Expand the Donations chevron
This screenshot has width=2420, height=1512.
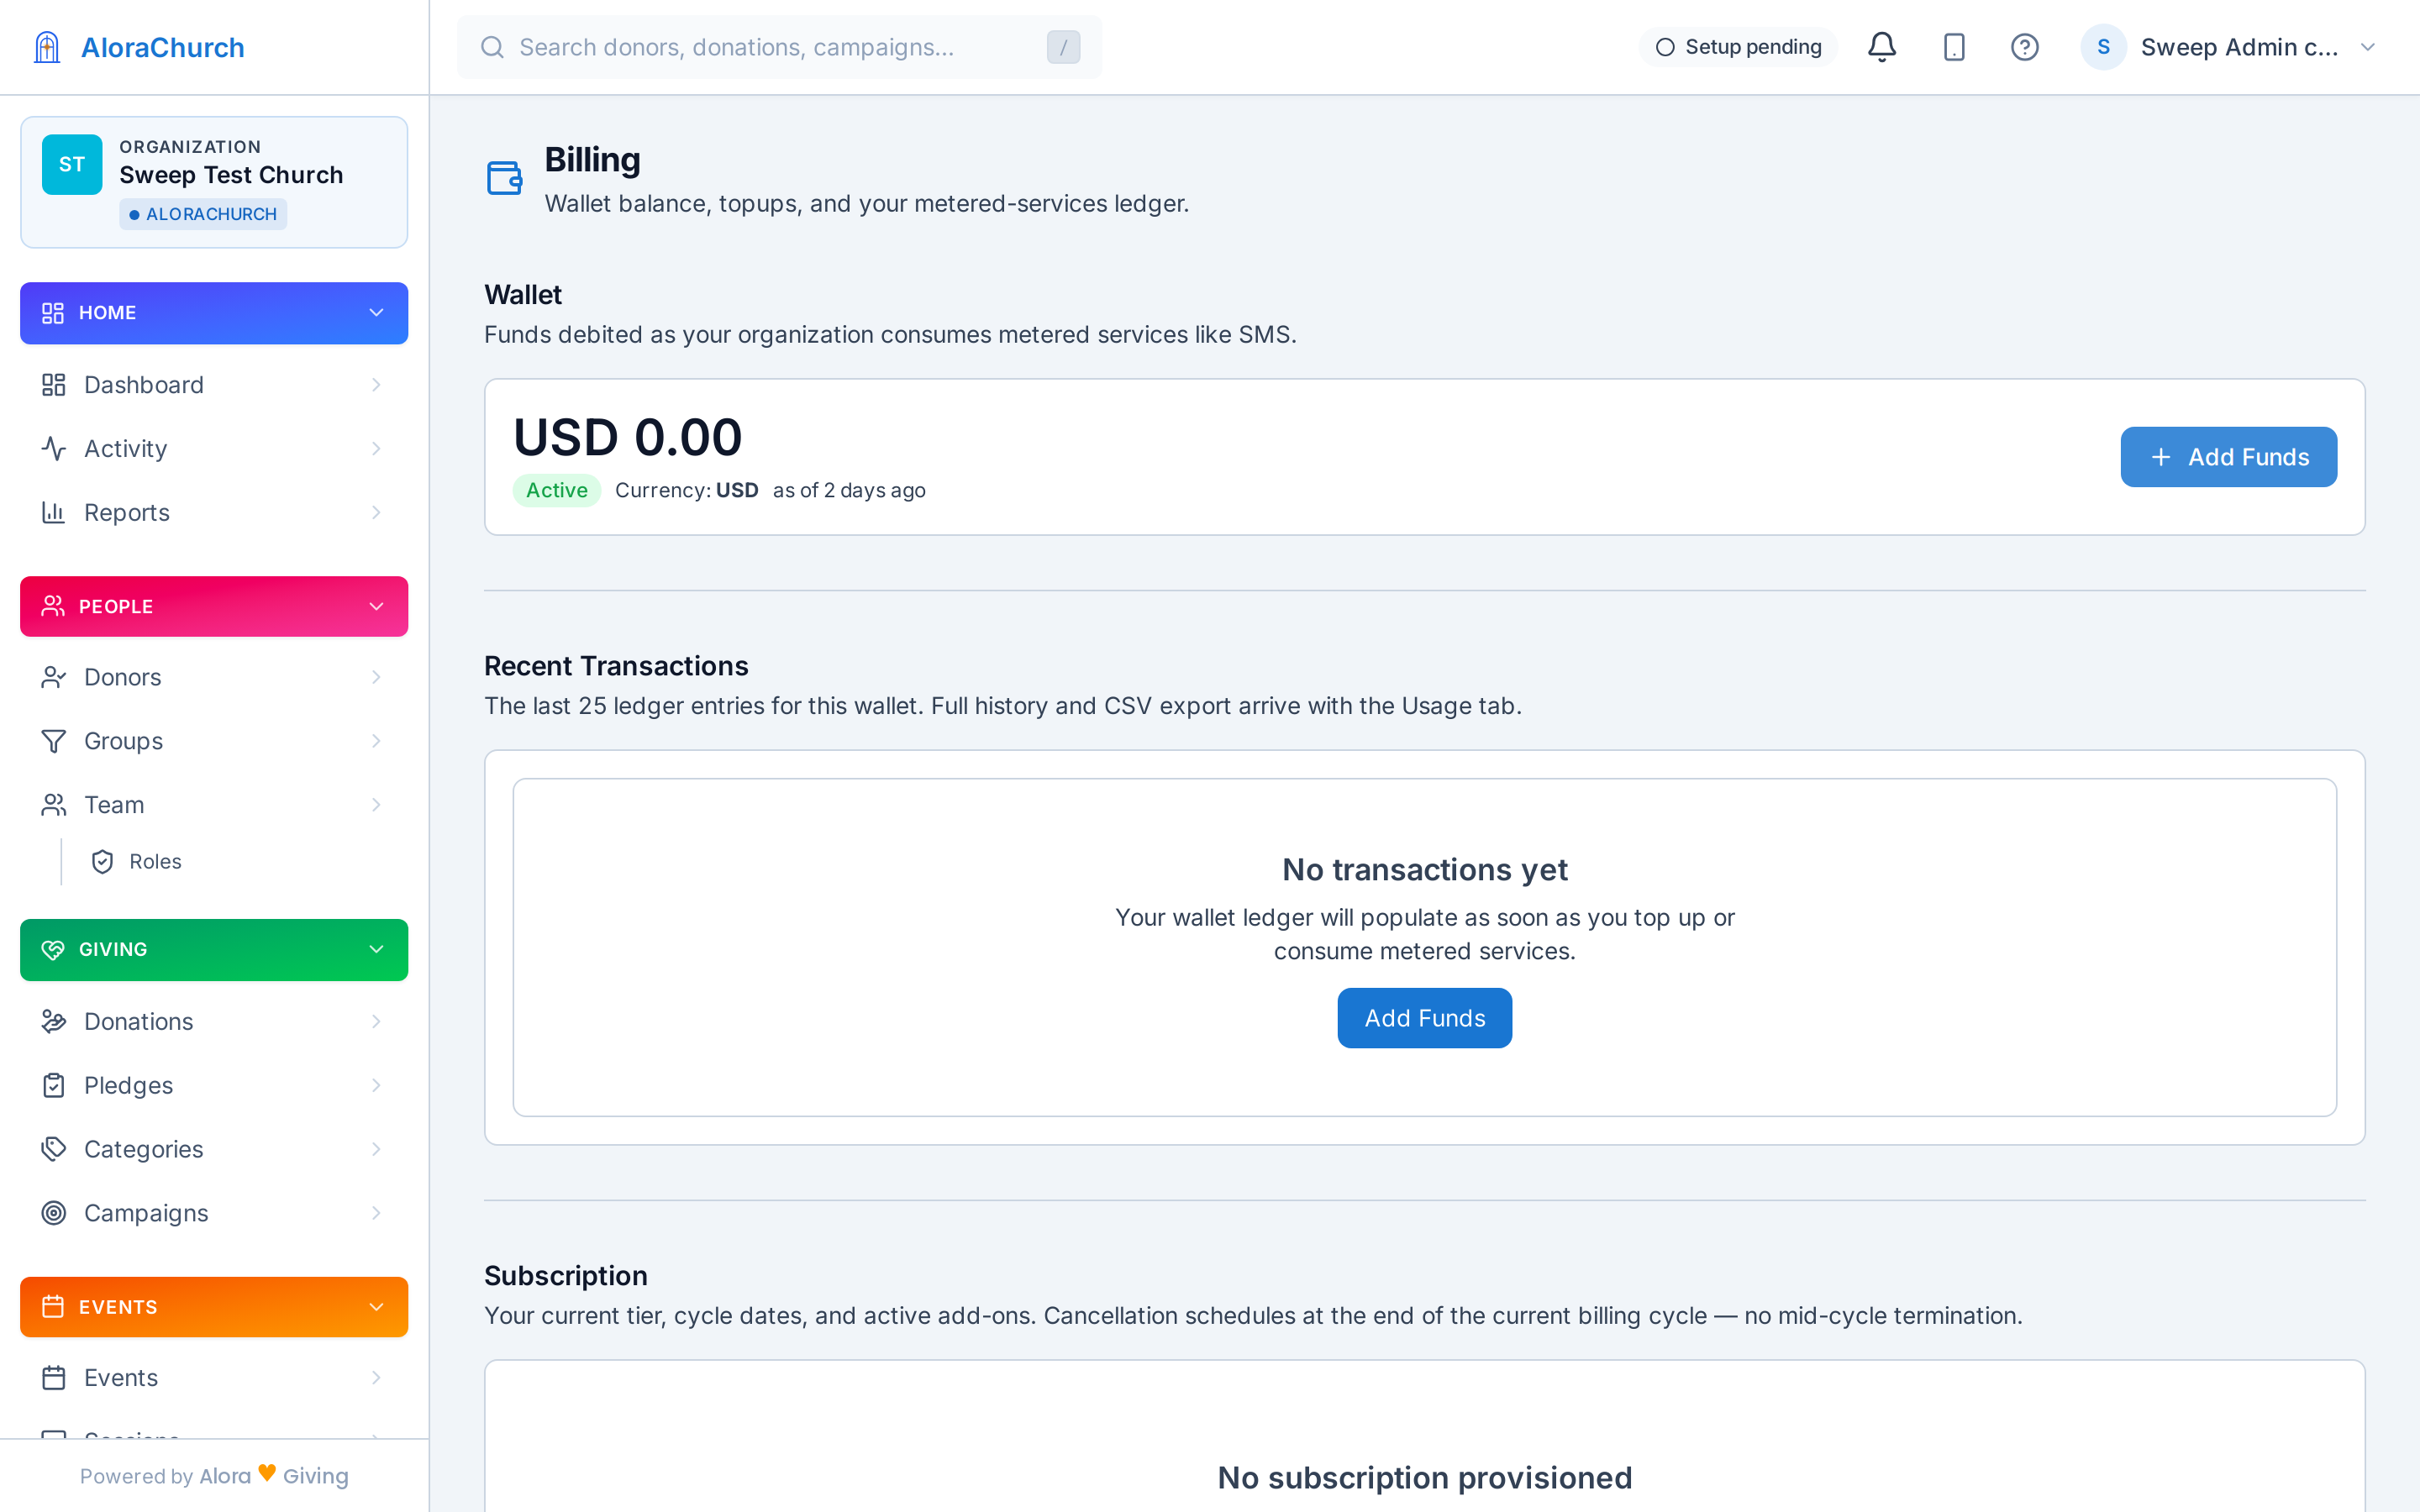(376, 1022)
